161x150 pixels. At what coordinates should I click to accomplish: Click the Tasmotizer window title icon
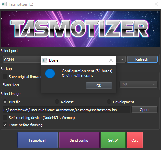point(4,4)
